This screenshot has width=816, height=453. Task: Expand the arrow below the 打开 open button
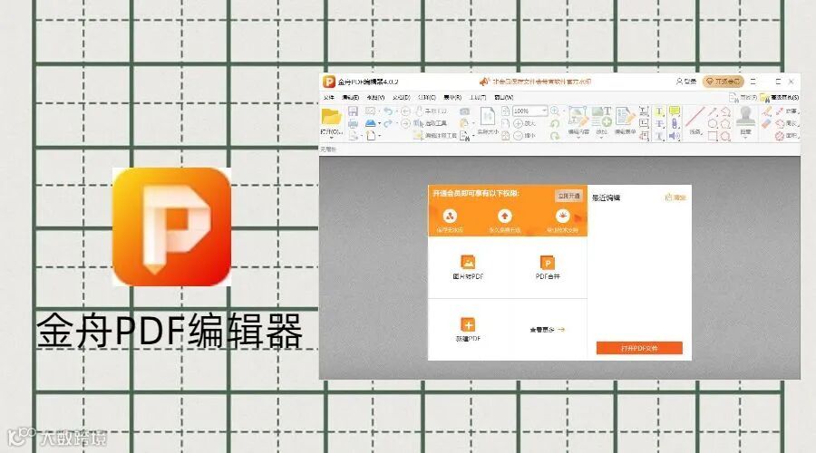(332, 138)
